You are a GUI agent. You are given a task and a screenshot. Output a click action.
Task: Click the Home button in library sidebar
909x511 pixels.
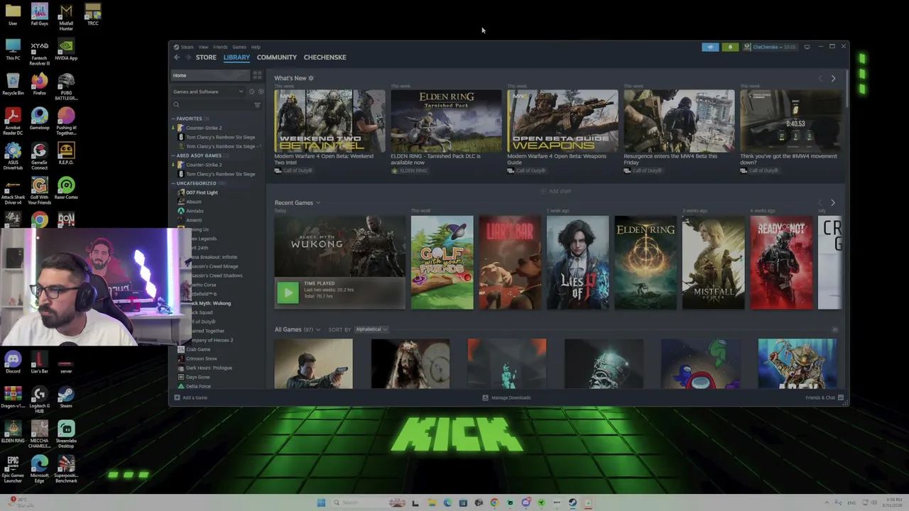211,75
